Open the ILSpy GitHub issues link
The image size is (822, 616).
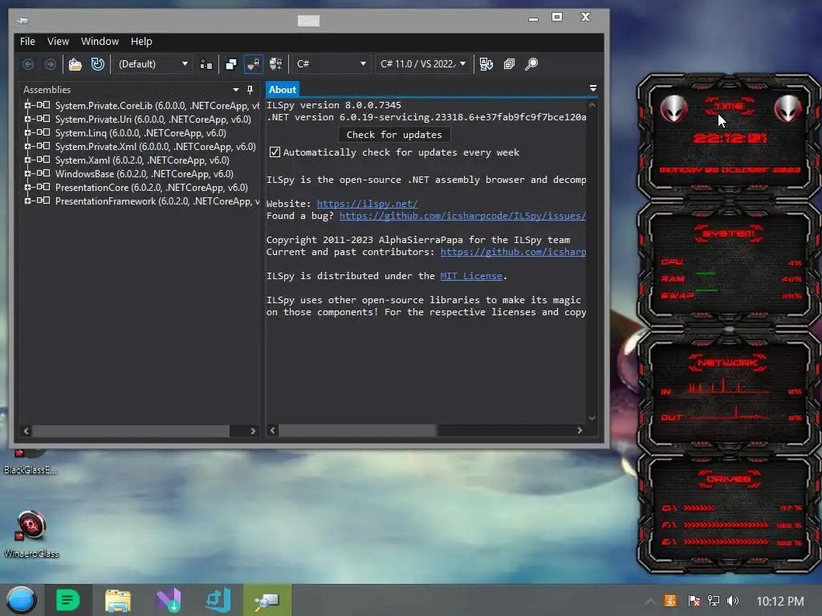tap(462, 216)
